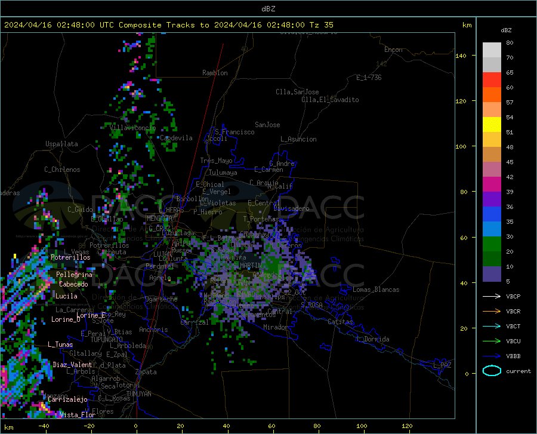Click the 'Uspallata' map label
This screenshot has height=434, width=537.
(61, 144)
